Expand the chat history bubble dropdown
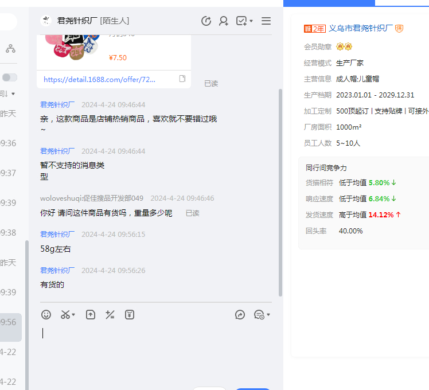This screenshot has width=429, height=390. 268,315
